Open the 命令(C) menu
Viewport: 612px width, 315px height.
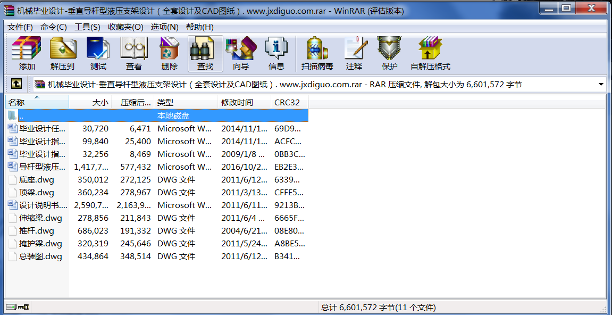coord(54,27)
